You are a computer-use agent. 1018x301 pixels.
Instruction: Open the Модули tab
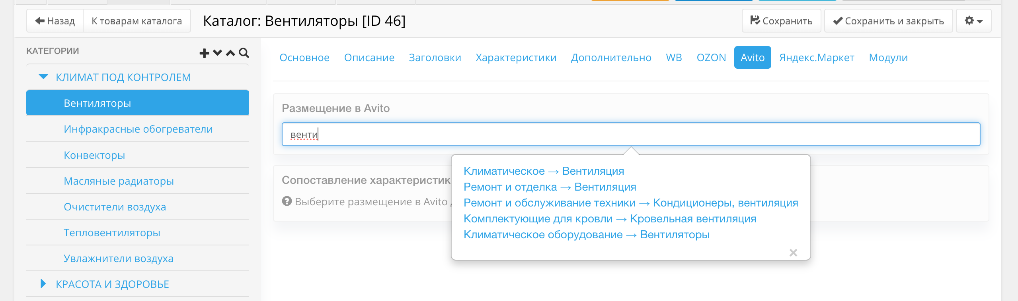click(x=888, y=58)
